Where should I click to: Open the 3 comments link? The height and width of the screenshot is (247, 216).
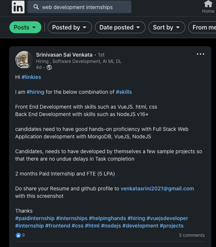pyautogui.click(x=192, y=235)
